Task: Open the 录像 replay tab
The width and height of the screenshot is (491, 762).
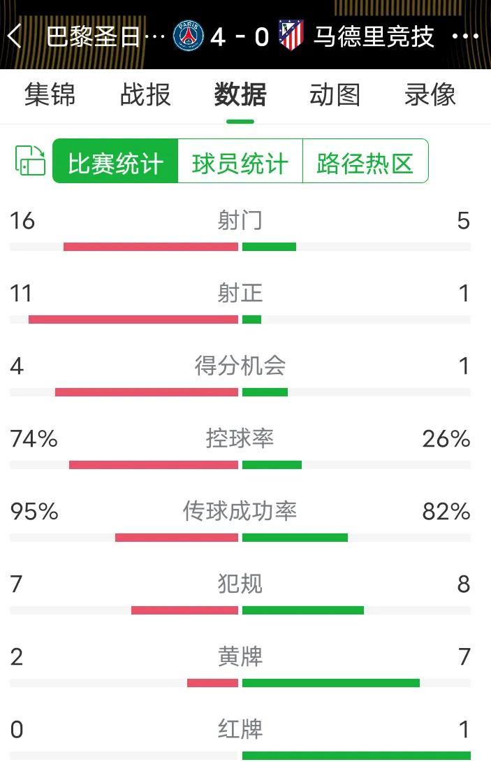Action: click(x=430, y=94)
